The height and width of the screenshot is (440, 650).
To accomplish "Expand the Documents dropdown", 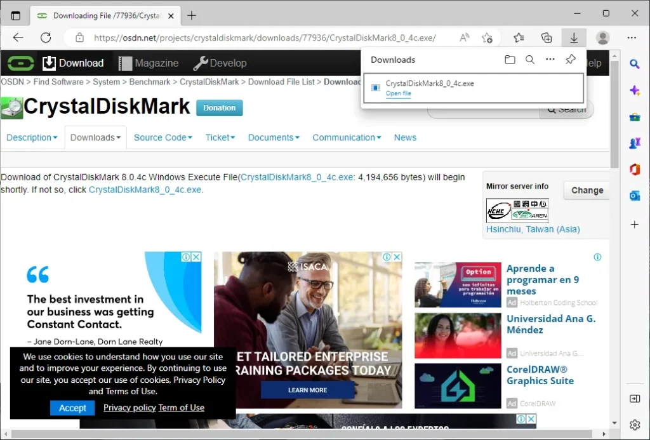I will click(x=274, y=138).
